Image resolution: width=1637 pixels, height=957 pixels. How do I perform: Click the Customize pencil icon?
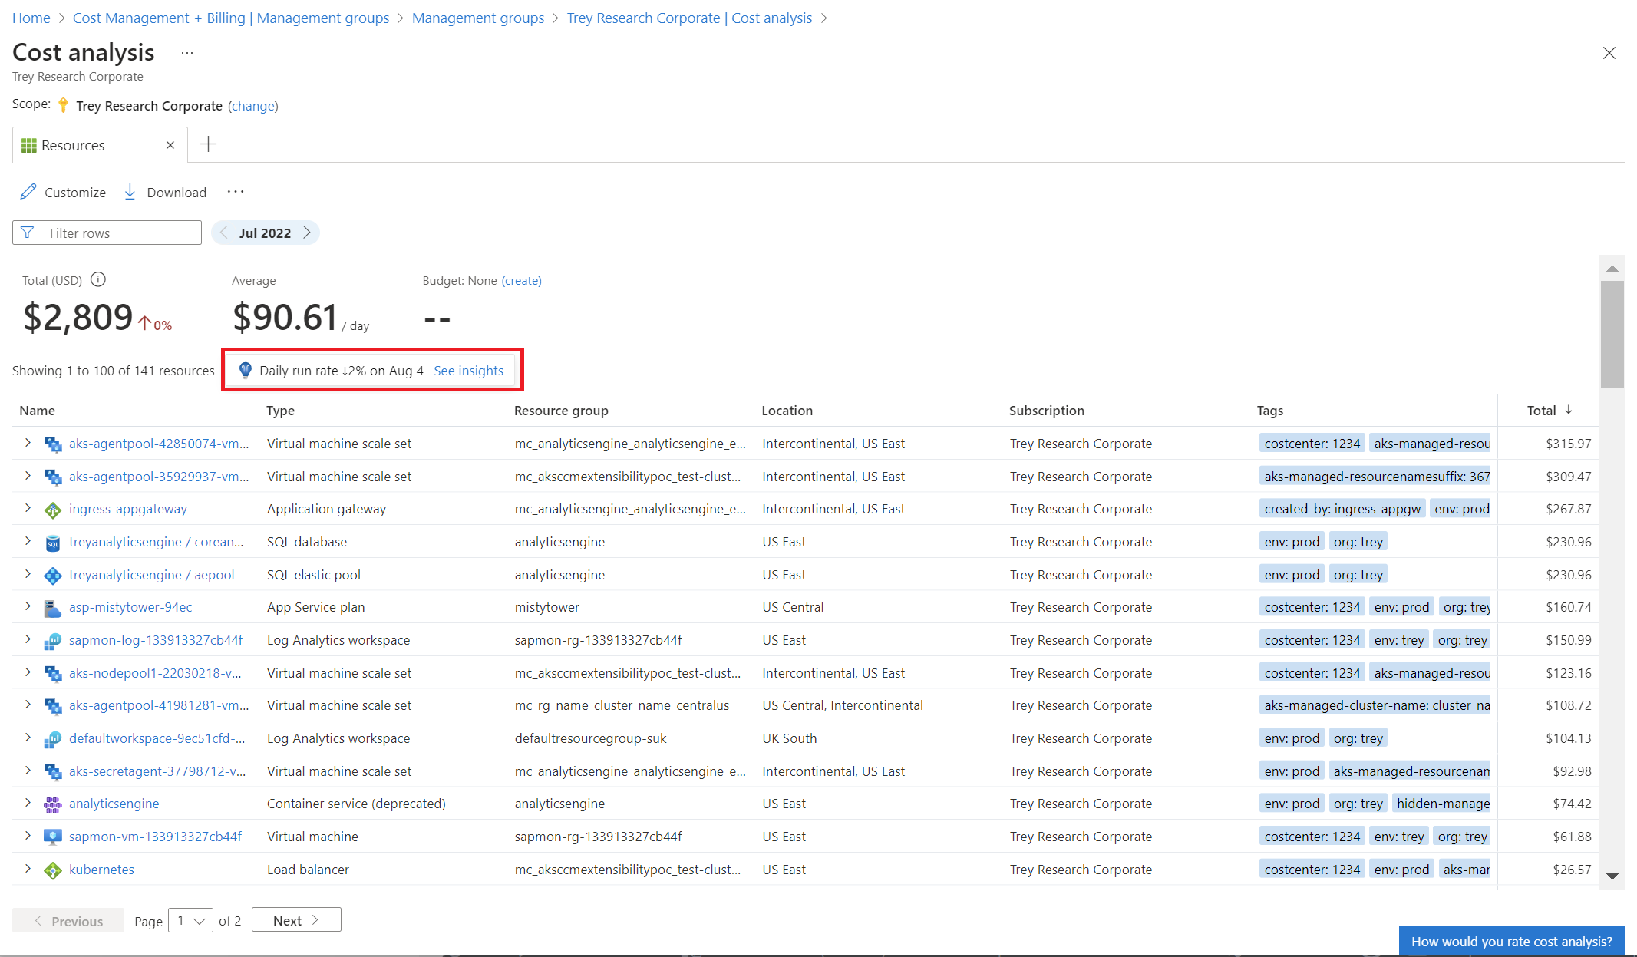point(28,192)
